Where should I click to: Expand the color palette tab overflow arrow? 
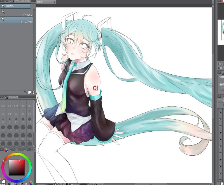(x=34, y=150)
